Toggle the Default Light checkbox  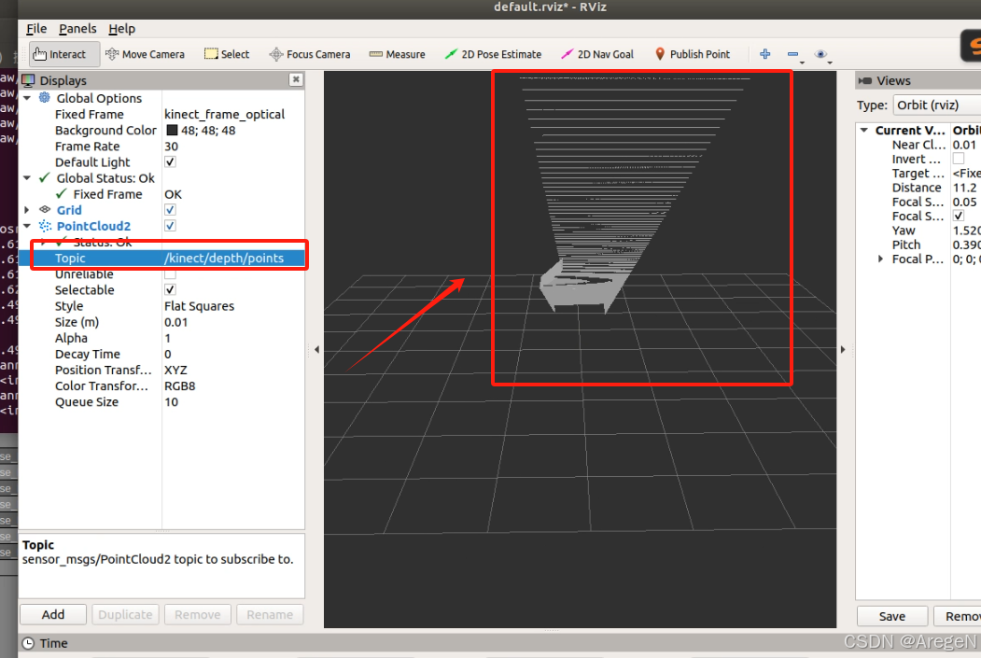[x=170, y=161]
